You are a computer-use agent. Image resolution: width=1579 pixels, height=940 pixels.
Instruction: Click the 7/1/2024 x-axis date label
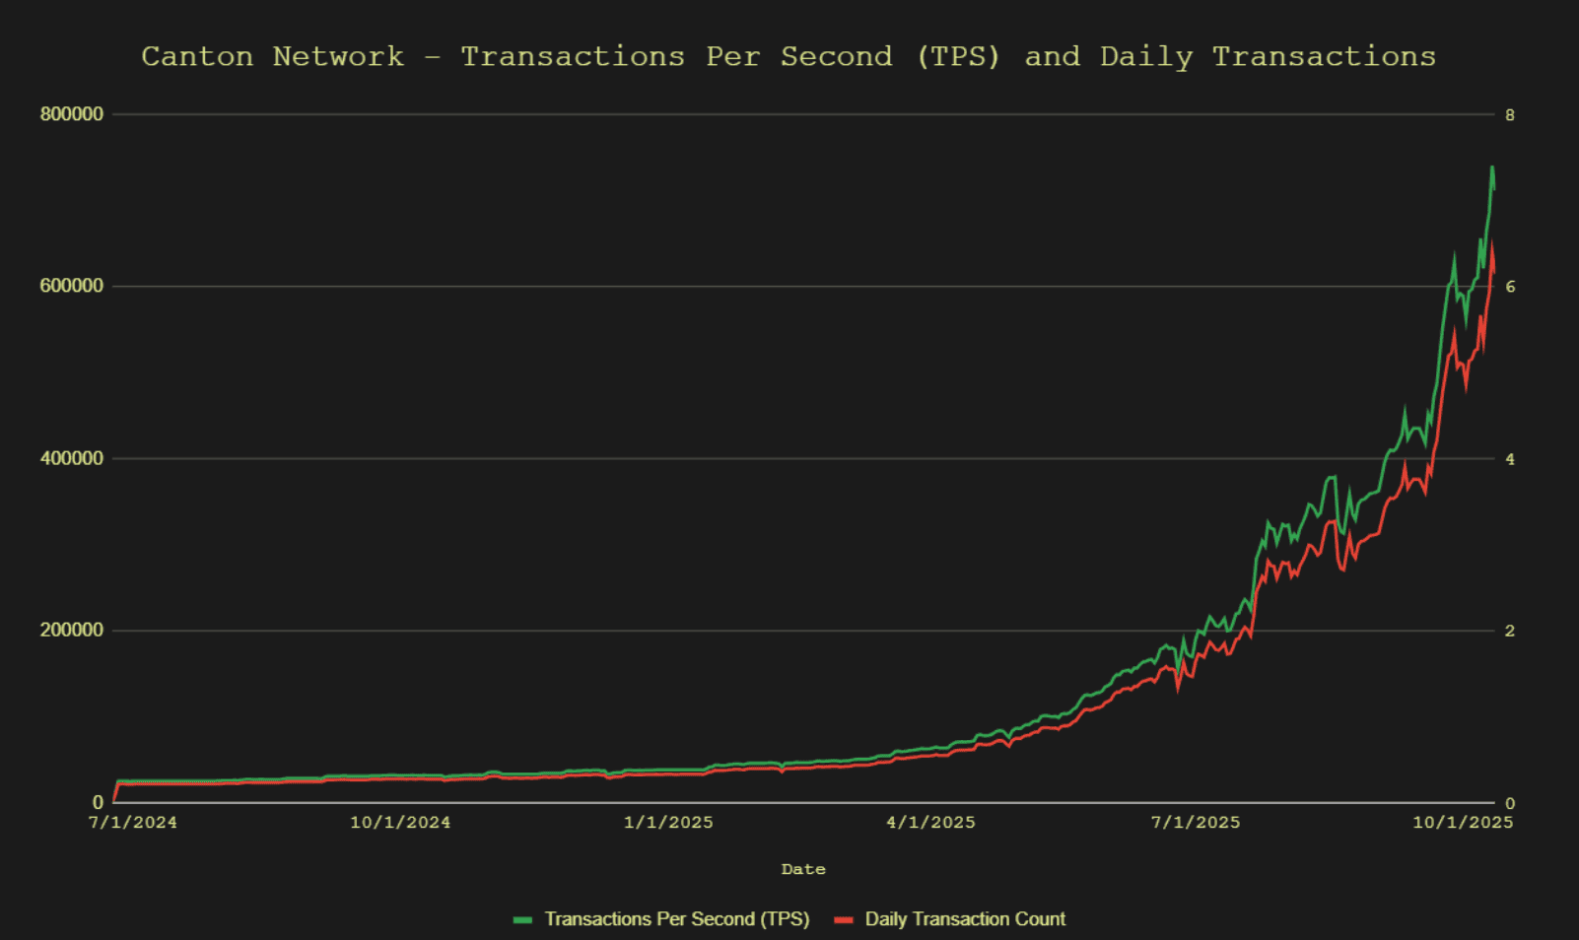133,823
